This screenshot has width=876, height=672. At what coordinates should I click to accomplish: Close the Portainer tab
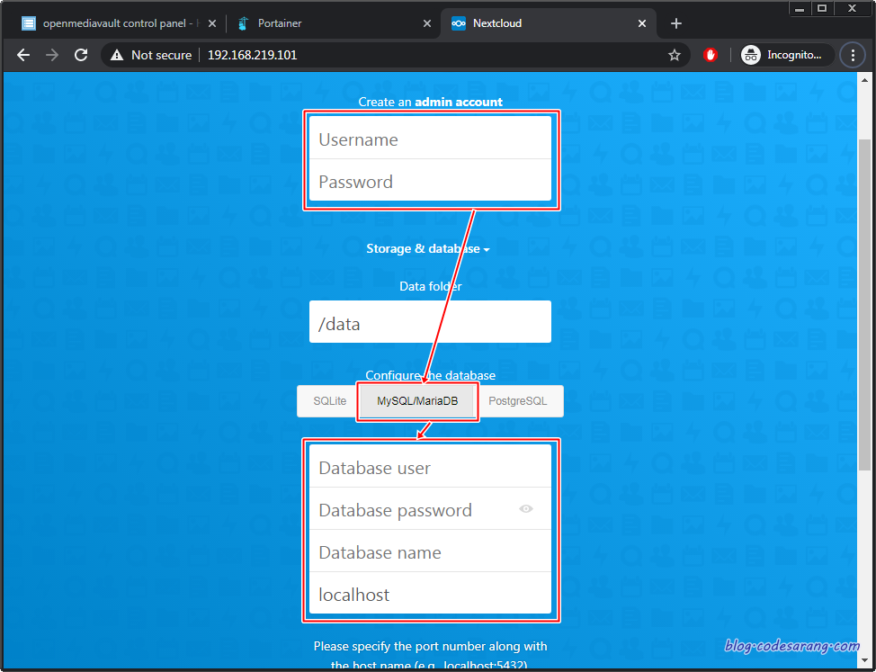(427, 23)
